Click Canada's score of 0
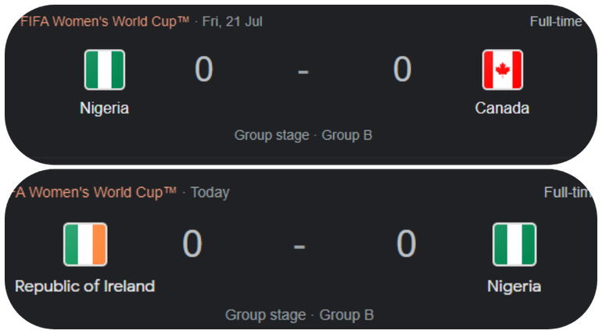 point(402,70)
